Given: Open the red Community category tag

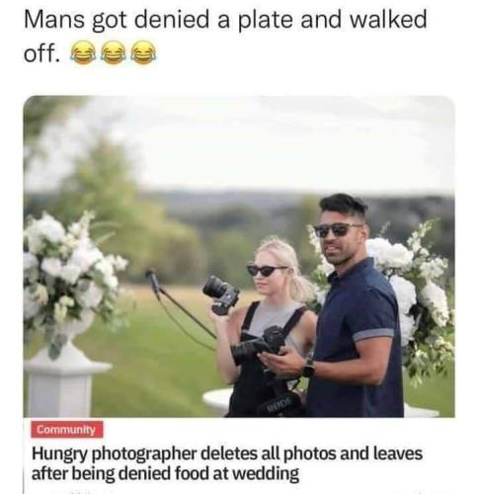Looking at the screenshot, I should tap(67, 430).
